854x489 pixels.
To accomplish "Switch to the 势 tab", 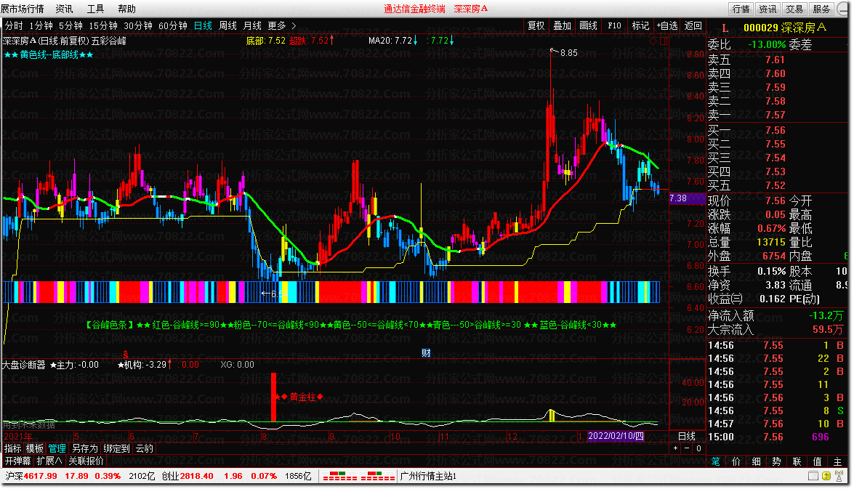I will 777,461.
